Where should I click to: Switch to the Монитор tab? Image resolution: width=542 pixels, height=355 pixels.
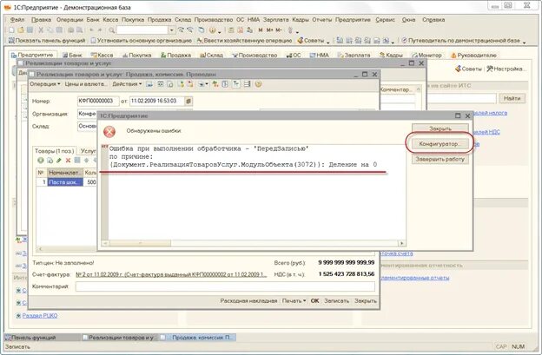click(426, 55)
